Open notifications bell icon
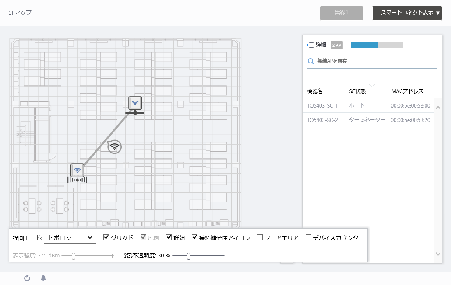 [43, 278]
